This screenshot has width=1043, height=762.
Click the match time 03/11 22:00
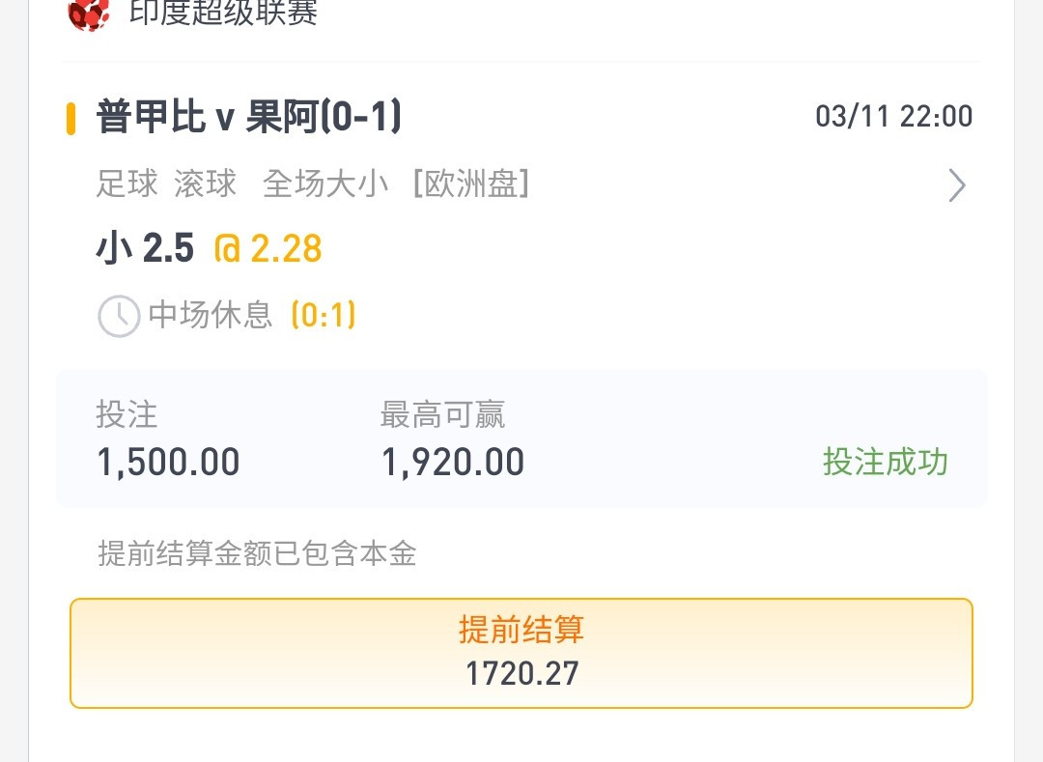[x=894, y=116]
